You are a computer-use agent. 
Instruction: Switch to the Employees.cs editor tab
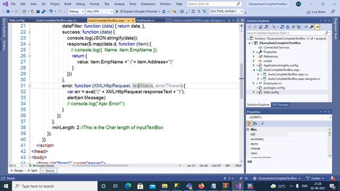click(x=146, y=20)
